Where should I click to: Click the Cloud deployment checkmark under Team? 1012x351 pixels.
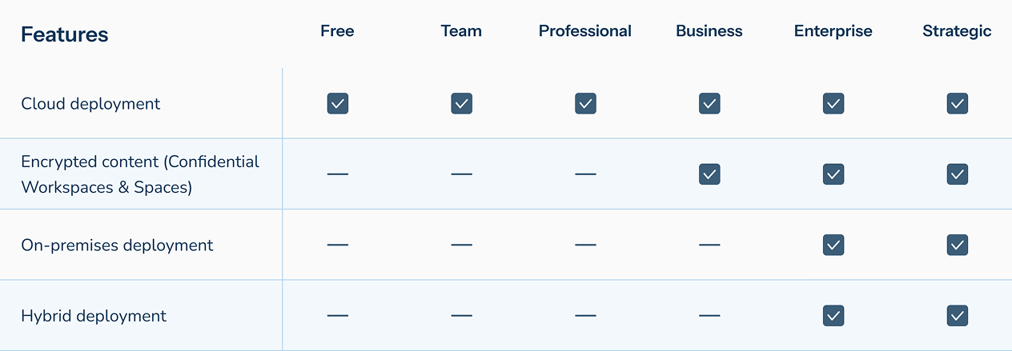point(462,103)
